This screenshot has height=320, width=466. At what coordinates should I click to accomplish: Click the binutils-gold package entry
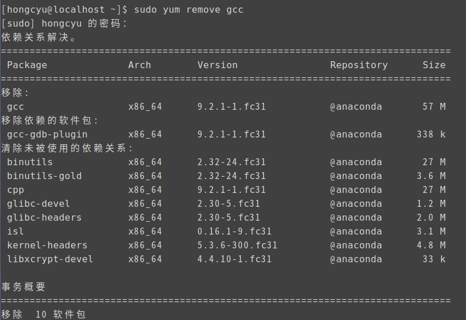[44, 176]
